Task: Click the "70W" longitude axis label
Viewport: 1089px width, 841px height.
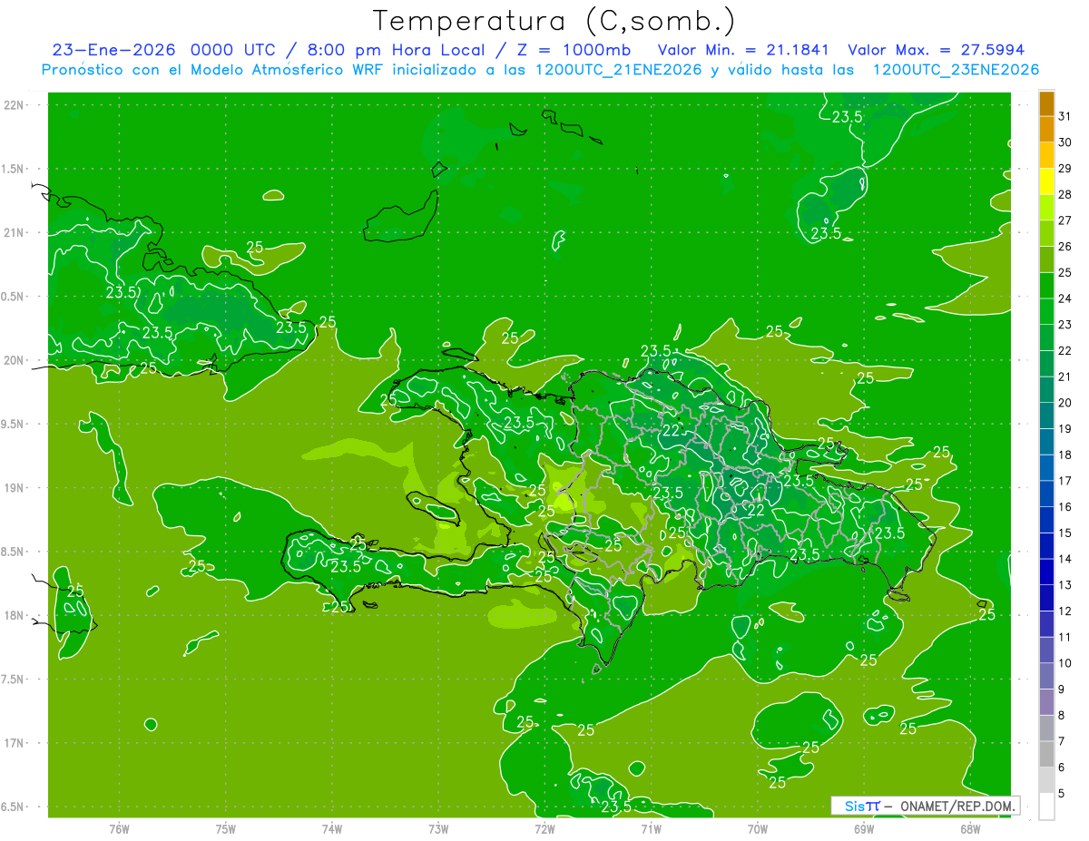Action: 758,829
